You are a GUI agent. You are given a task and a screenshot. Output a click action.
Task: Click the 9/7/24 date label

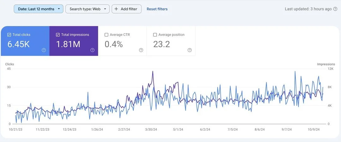click(x=287, y=129)
